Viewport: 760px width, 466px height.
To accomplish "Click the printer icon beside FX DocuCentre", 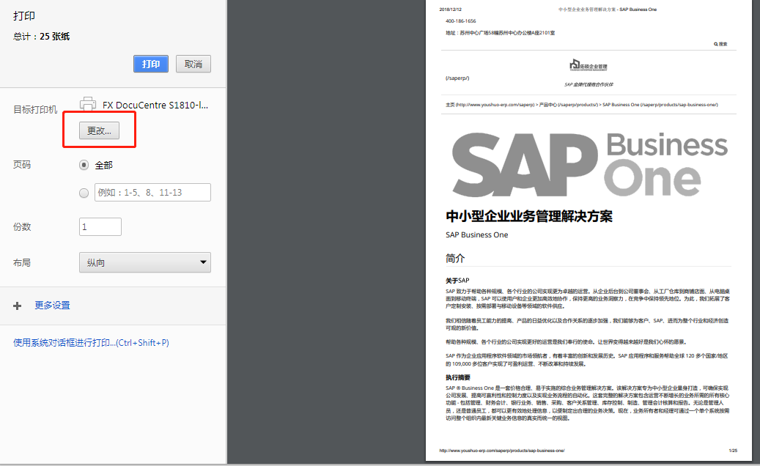I will pyautogui.click(x=88, y=104).
